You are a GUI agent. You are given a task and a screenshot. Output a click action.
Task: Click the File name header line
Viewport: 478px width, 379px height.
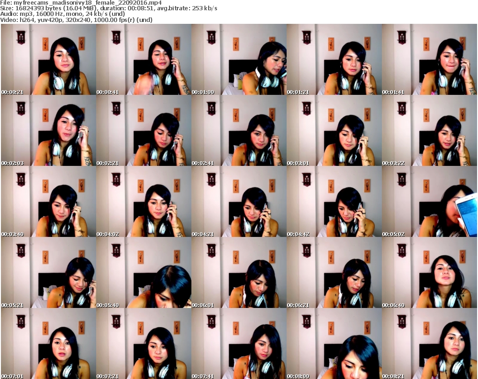pyautogui.click(x=81, y=3)
